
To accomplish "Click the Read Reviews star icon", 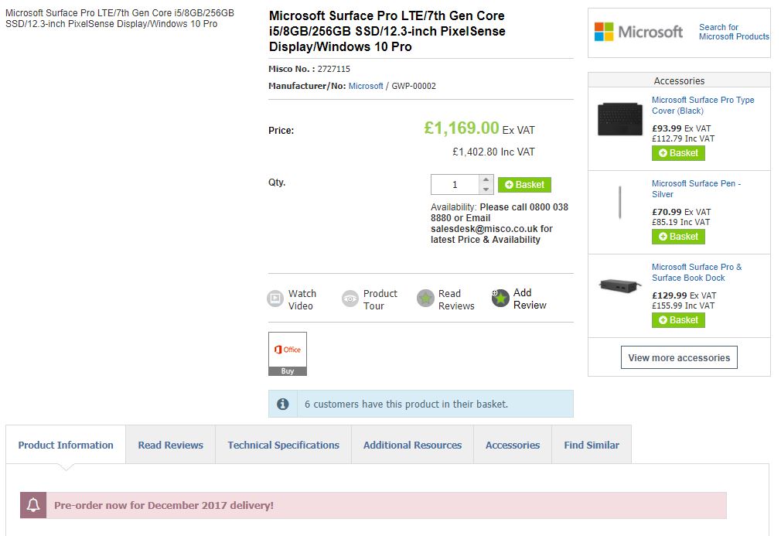I will coord(425,299).
